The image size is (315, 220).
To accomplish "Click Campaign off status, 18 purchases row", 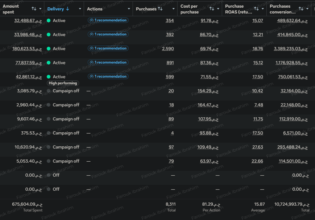I will pyautogui.click(x=66, y=105).
